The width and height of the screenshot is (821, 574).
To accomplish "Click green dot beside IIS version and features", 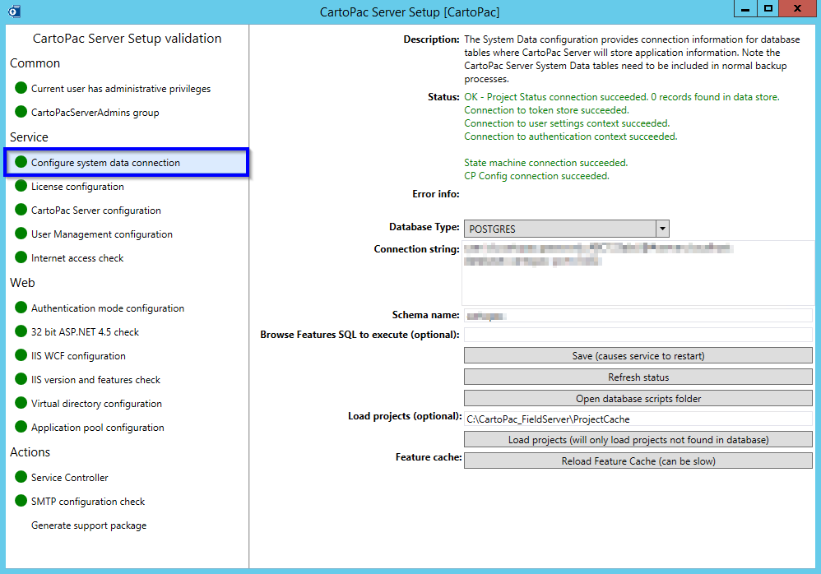I will pos(21,379).
